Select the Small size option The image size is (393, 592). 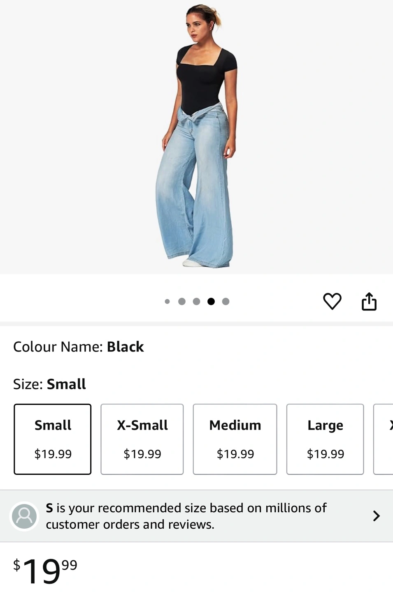point(53,439)
